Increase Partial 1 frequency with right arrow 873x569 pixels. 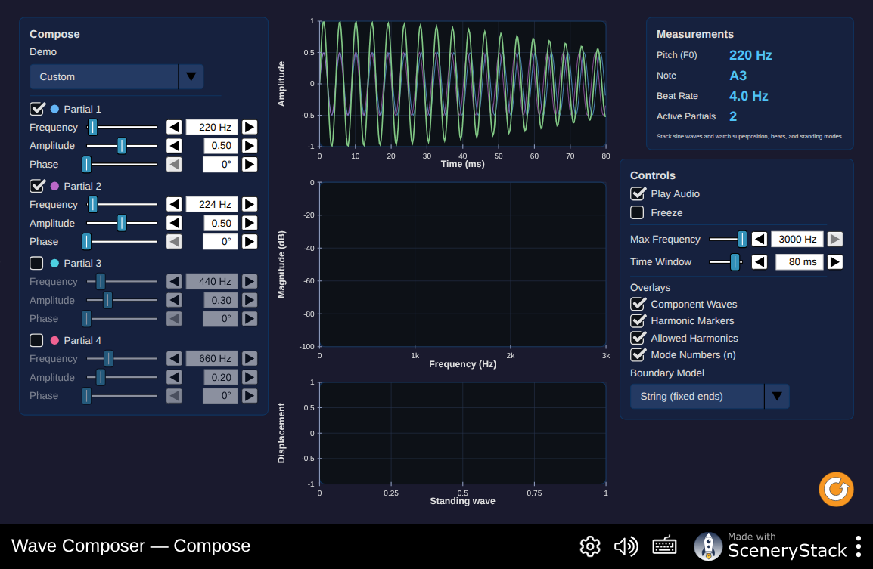250,128
